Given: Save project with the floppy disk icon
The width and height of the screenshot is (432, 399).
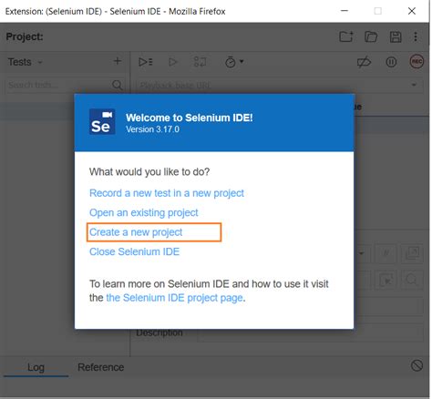Looking at the screenshot, I should (x=396, y=36).
